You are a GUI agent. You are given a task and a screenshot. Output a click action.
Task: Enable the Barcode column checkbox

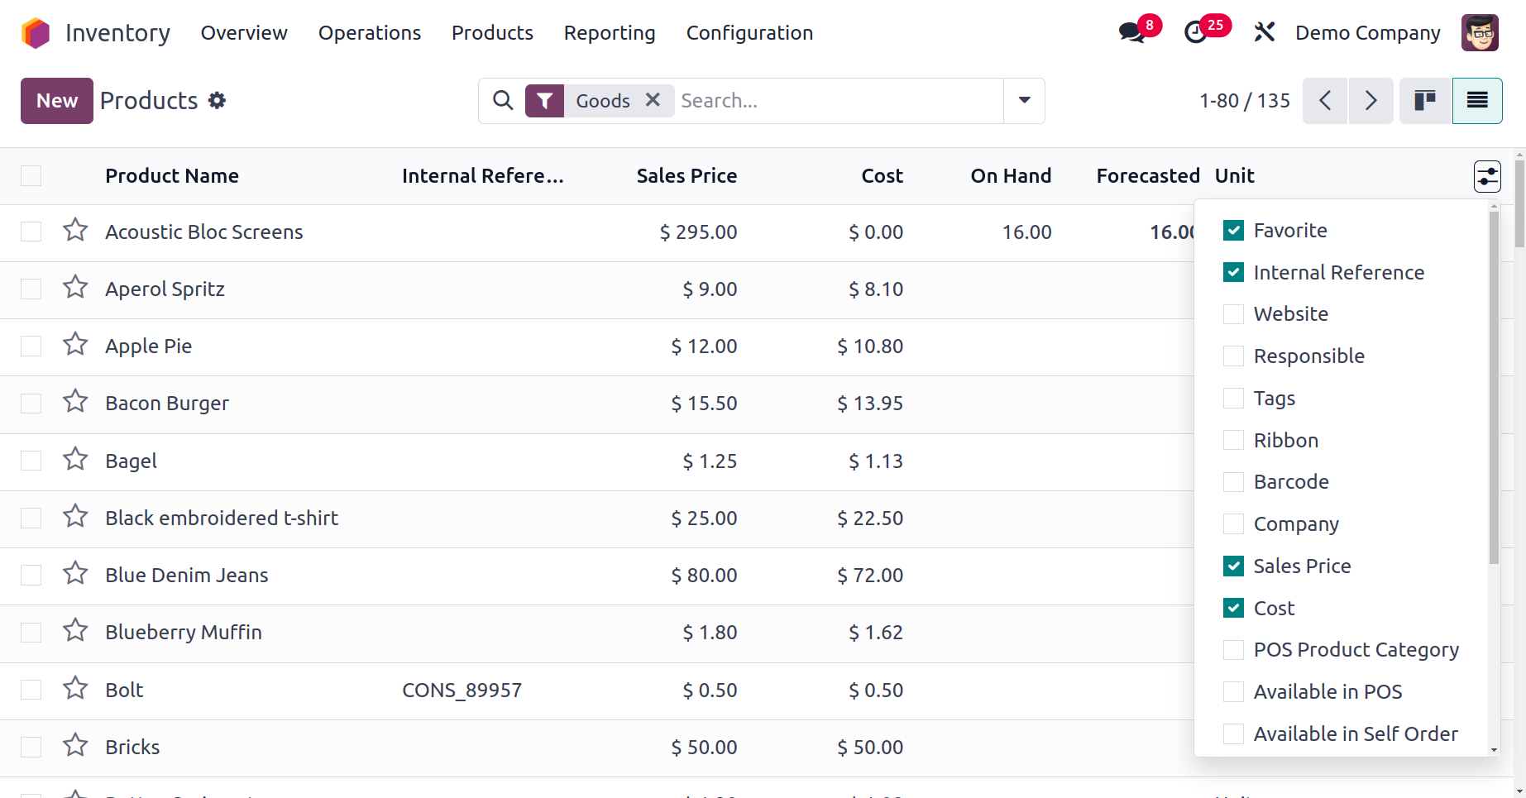click(x=1233, y=482)
